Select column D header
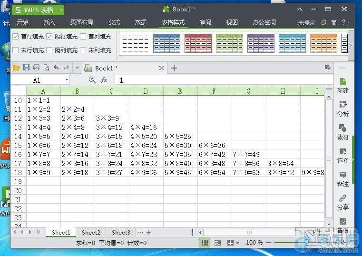 [146, 91]
